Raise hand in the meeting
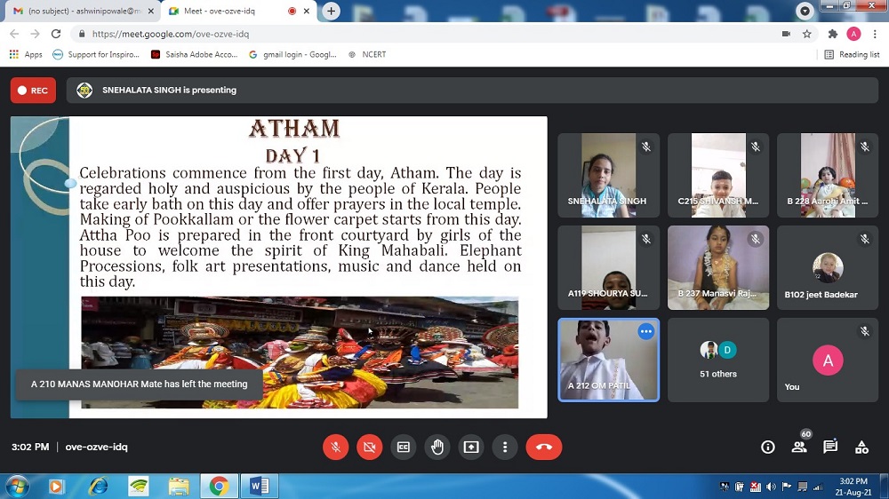The height and width of the screenshot is (499, 889). (x=437, y=448)
